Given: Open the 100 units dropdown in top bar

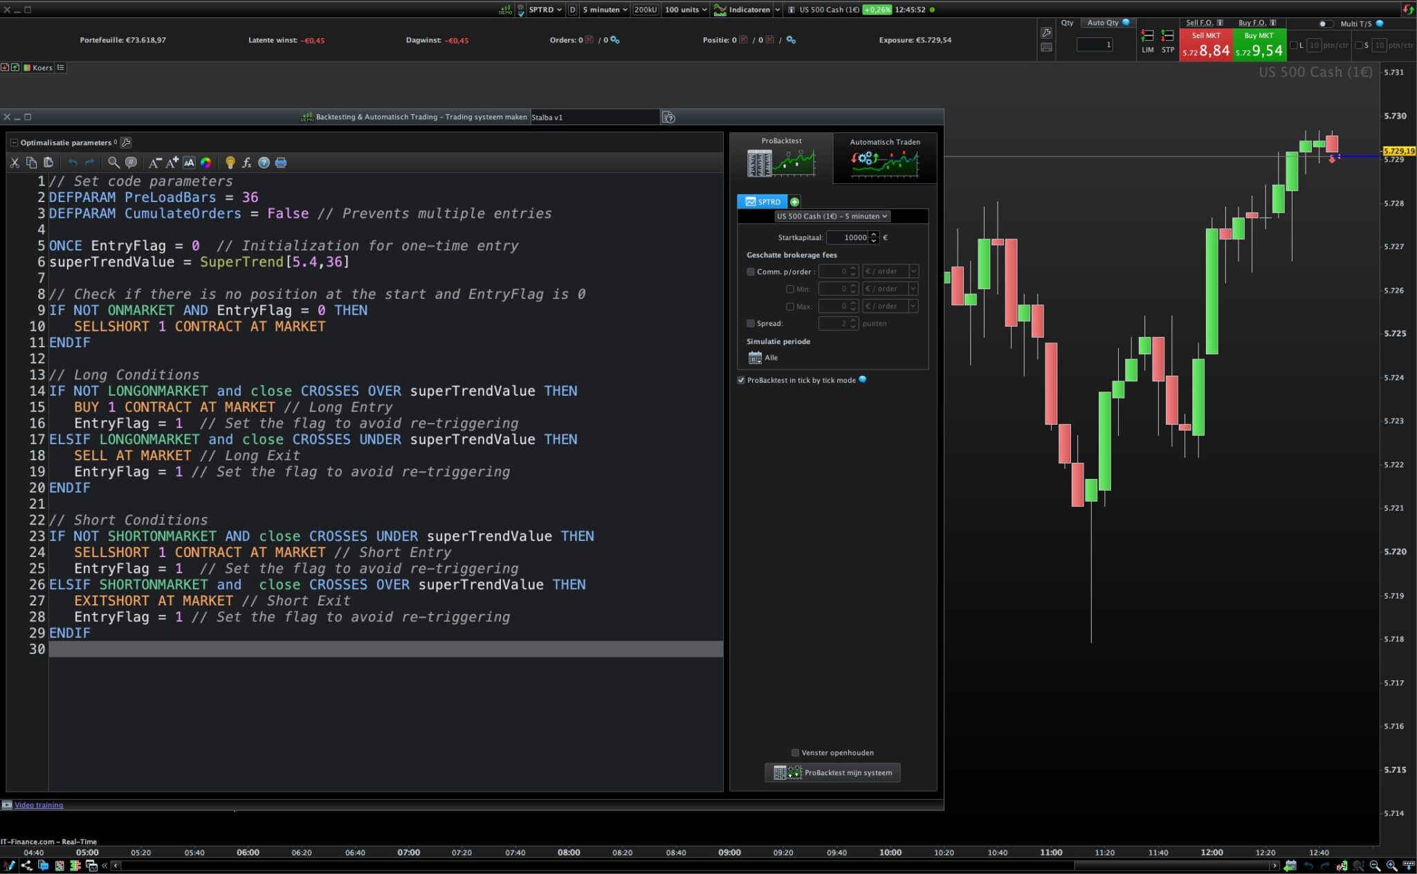Looking at the screenshot, I should click(686, 10).
